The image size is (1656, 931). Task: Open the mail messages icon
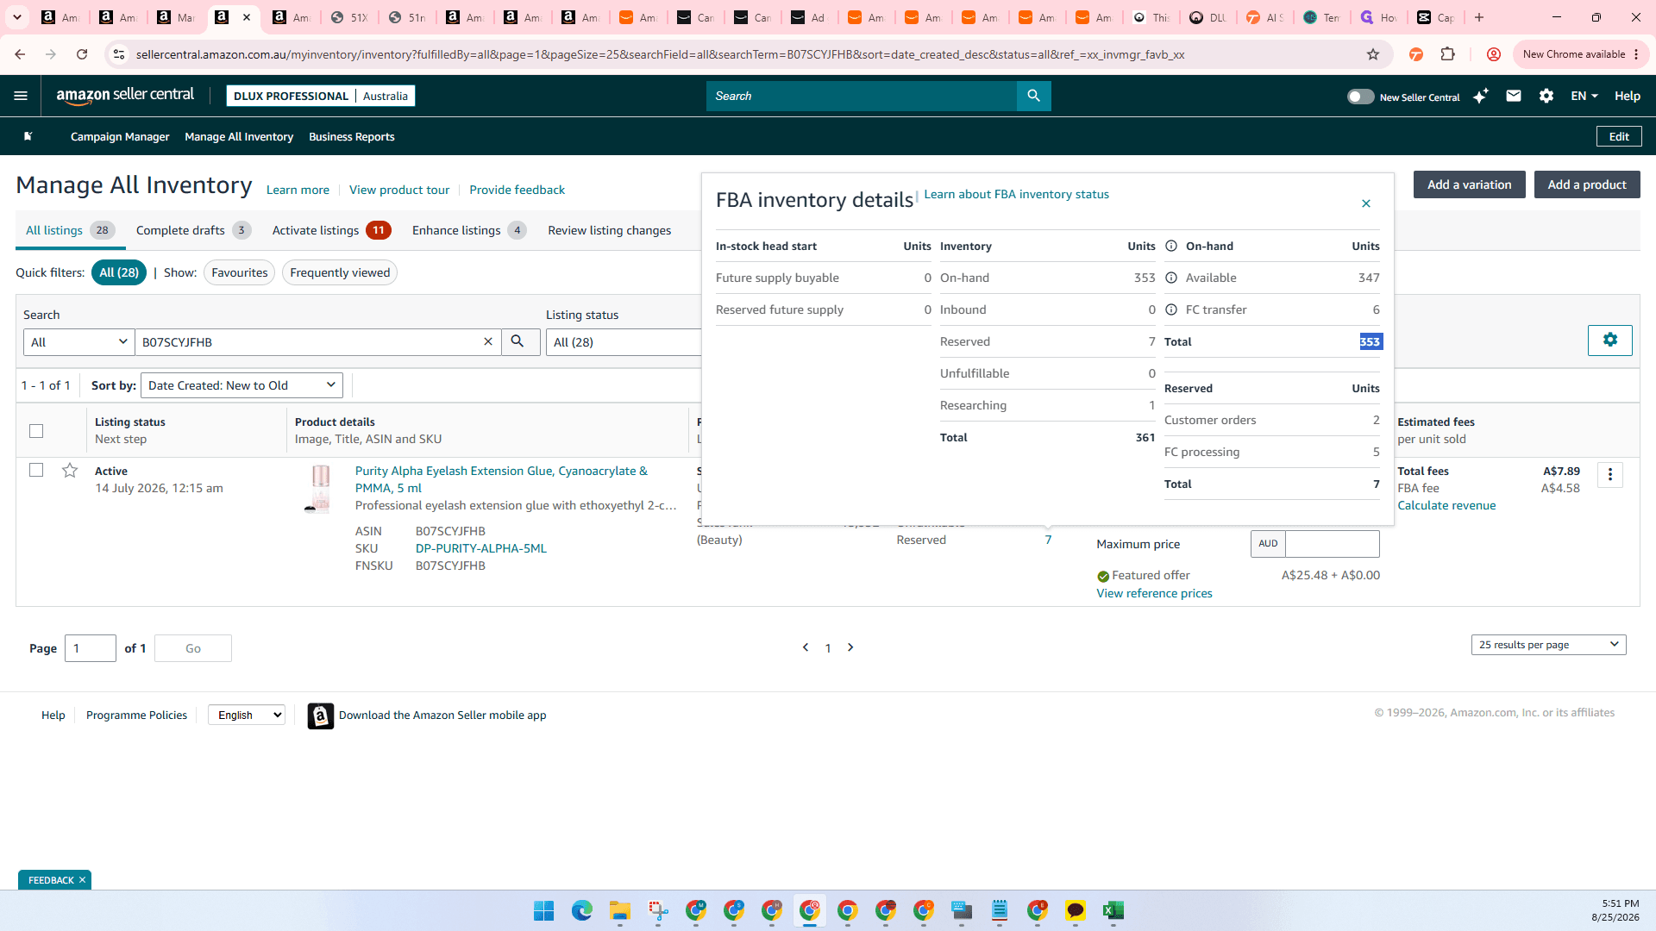1513,96
